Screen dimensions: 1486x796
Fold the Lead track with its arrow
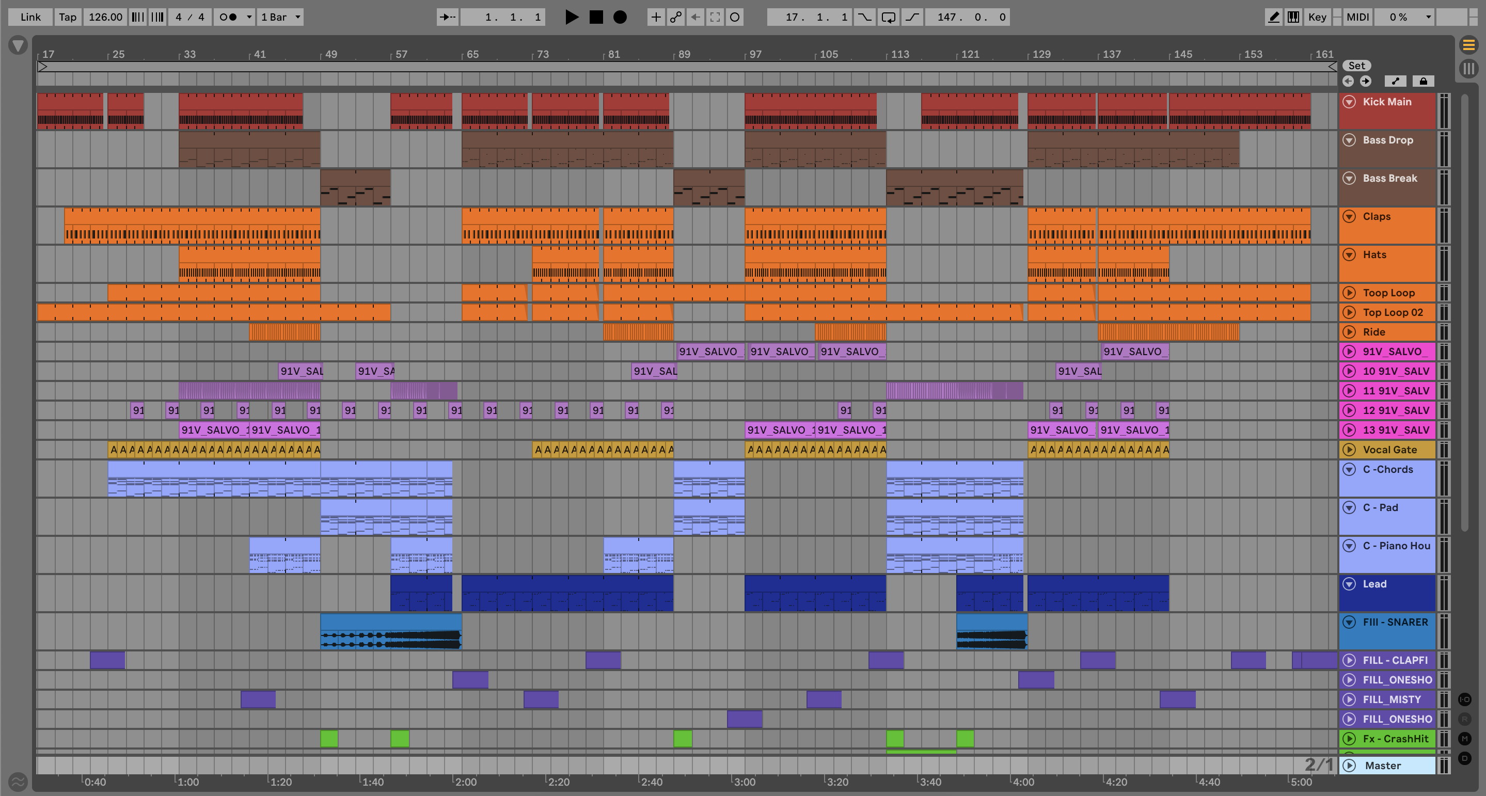tap(1349, 584)
